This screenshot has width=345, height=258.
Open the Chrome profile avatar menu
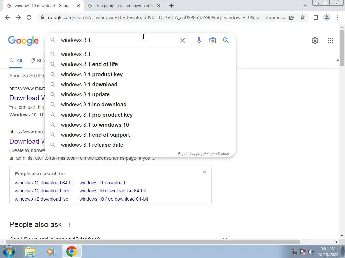point(327,17)
